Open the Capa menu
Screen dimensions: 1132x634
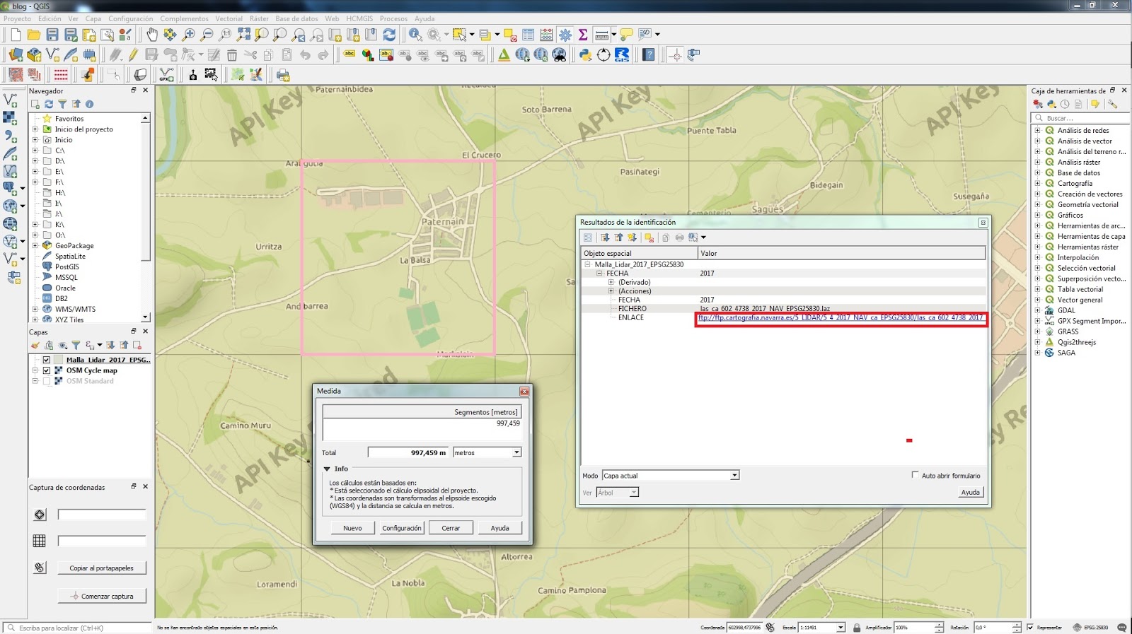point(93,18)
